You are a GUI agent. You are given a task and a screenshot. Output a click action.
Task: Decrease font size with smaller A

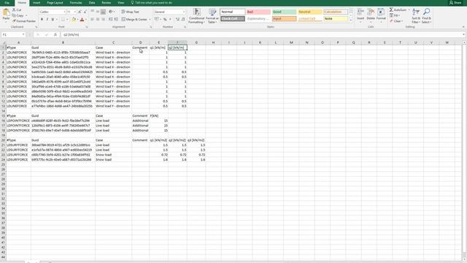(x=85, y=12)
